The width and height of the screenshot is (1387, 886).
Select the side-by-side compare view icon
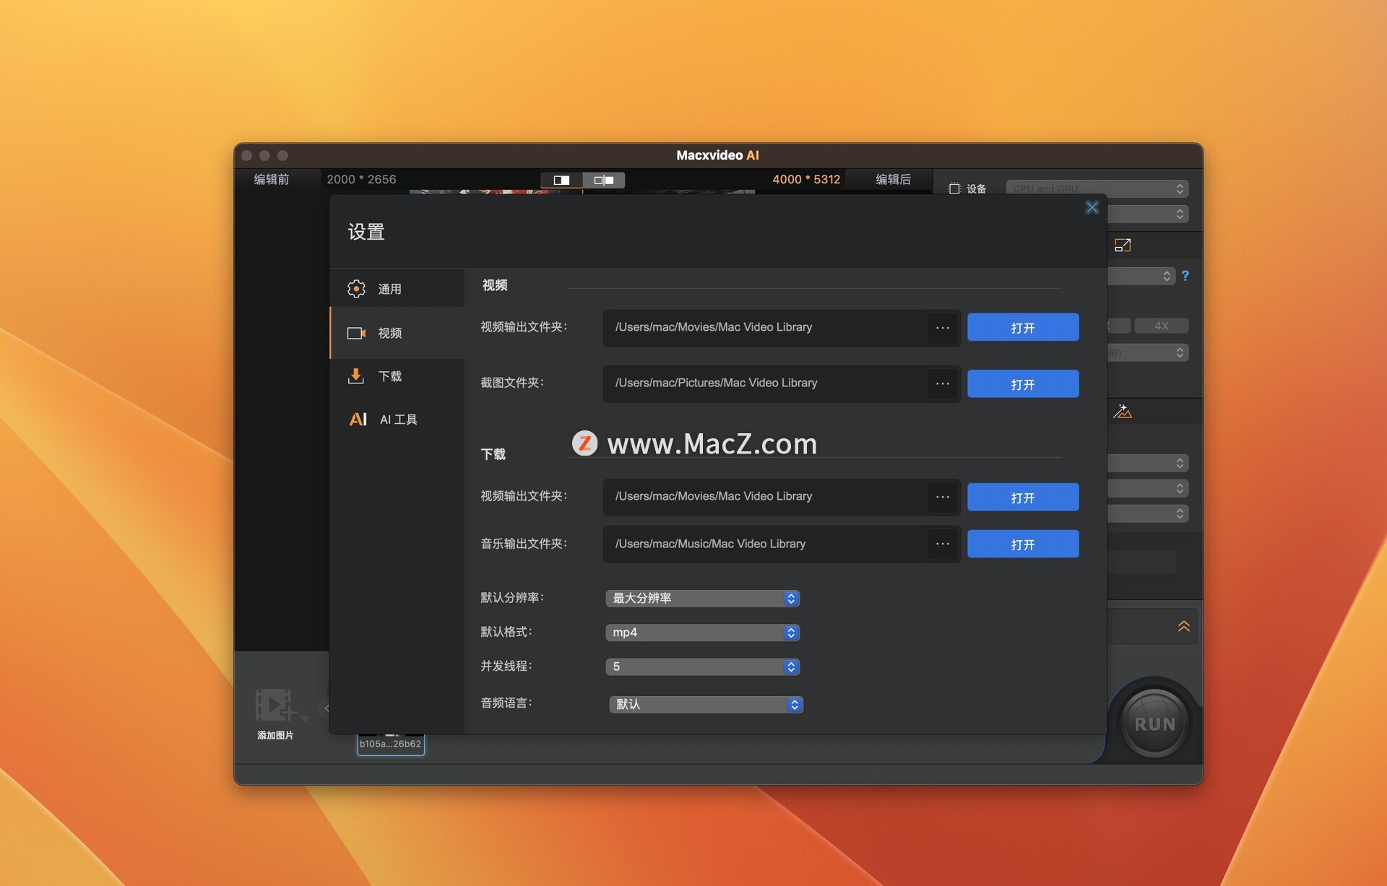click(604, 180)
